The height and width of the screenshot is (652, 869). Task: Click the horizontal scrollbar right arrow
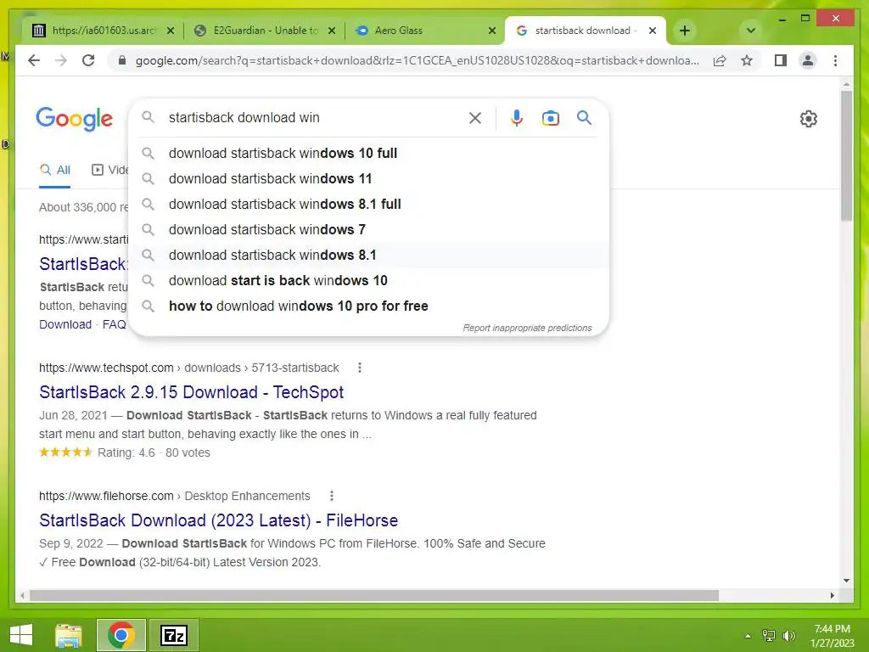(832, 595)
